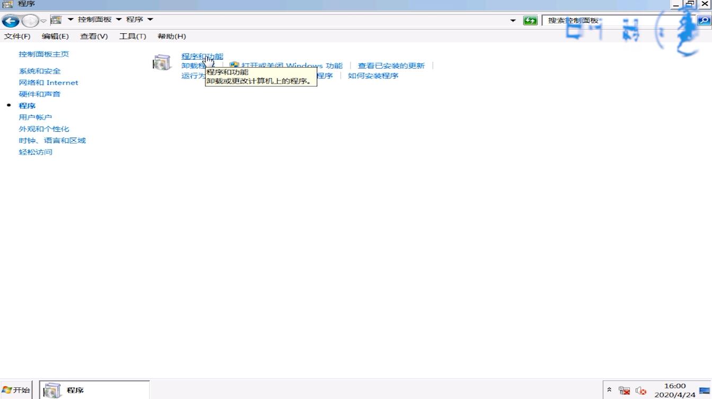Select the 程序 taskbar window button
The width and height of the screenshot is (712, 399).
click(x=94, y=390)
